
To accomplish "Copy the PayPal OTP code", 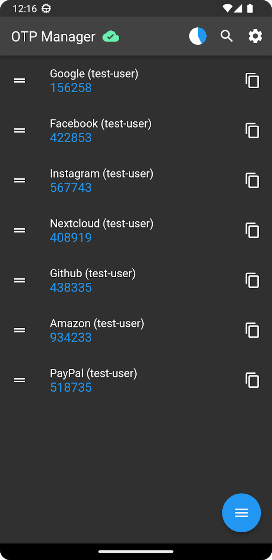I will coord(252,380).
